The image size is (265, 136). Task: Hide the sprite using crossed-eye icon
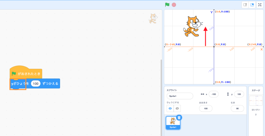point(177,108)
